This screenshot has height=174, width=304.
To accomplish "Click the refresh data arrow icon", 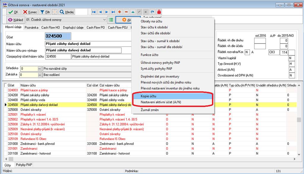I will (152, 12).
